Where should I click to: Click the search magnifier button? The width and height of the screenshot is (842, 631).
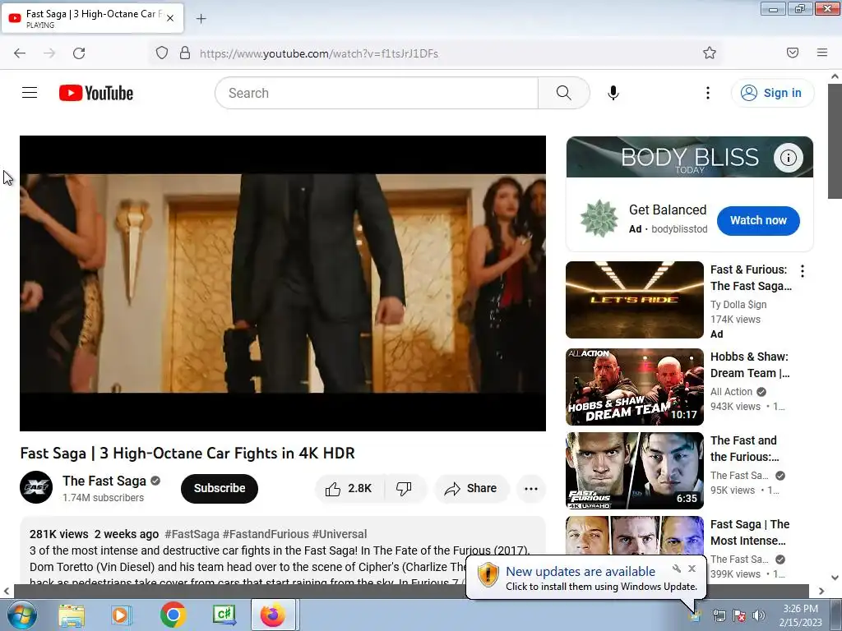tap(564, 93)
